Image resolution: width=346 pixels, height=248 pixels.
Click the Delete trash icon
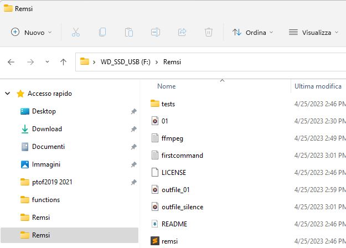point(209,32)
